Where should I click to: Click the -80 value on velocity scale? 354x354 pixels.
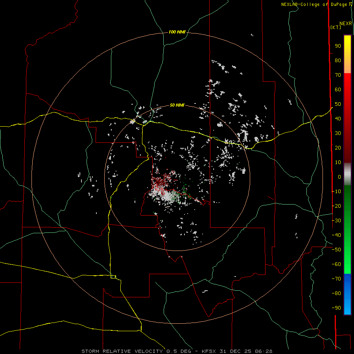tap(336, 293)
